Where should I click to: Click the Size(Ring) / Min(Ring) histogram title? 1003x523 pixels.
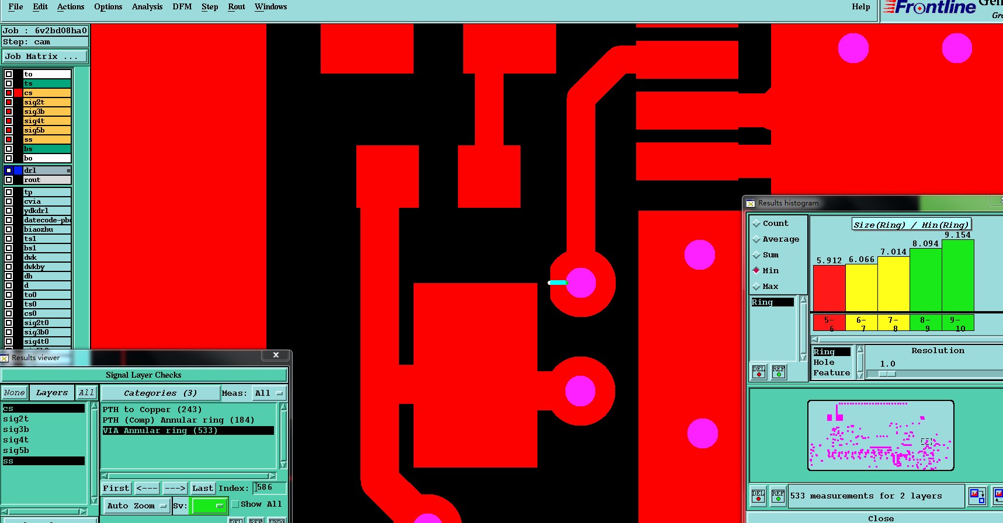pos(911,225)
